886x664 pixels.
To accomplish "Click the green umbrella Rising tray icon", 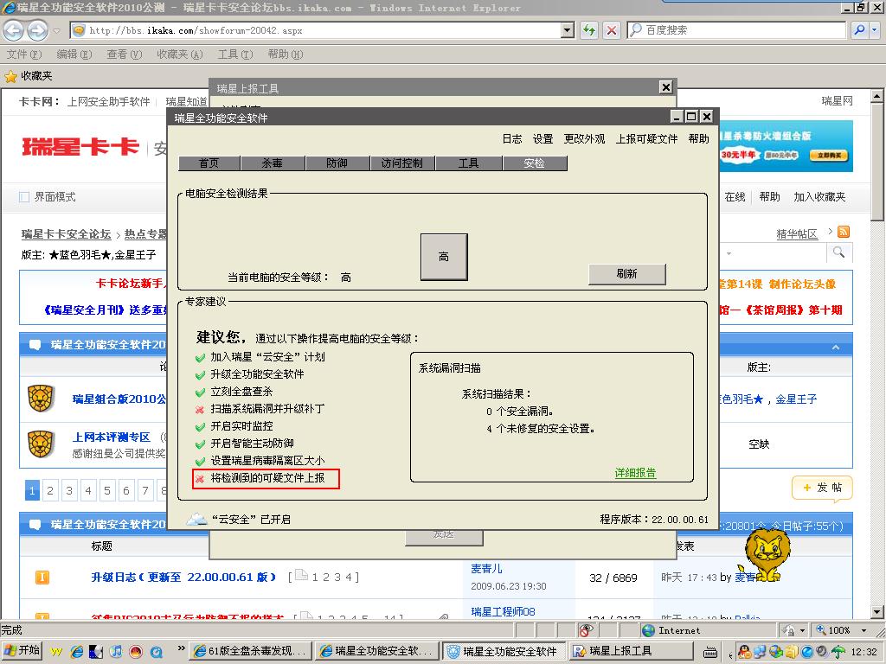I will (x=838, y=652).
